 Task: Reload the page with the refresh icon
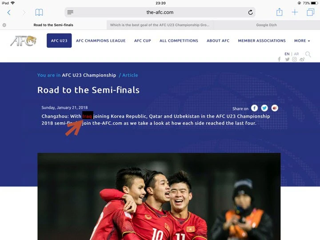click(x=250, y=12)
